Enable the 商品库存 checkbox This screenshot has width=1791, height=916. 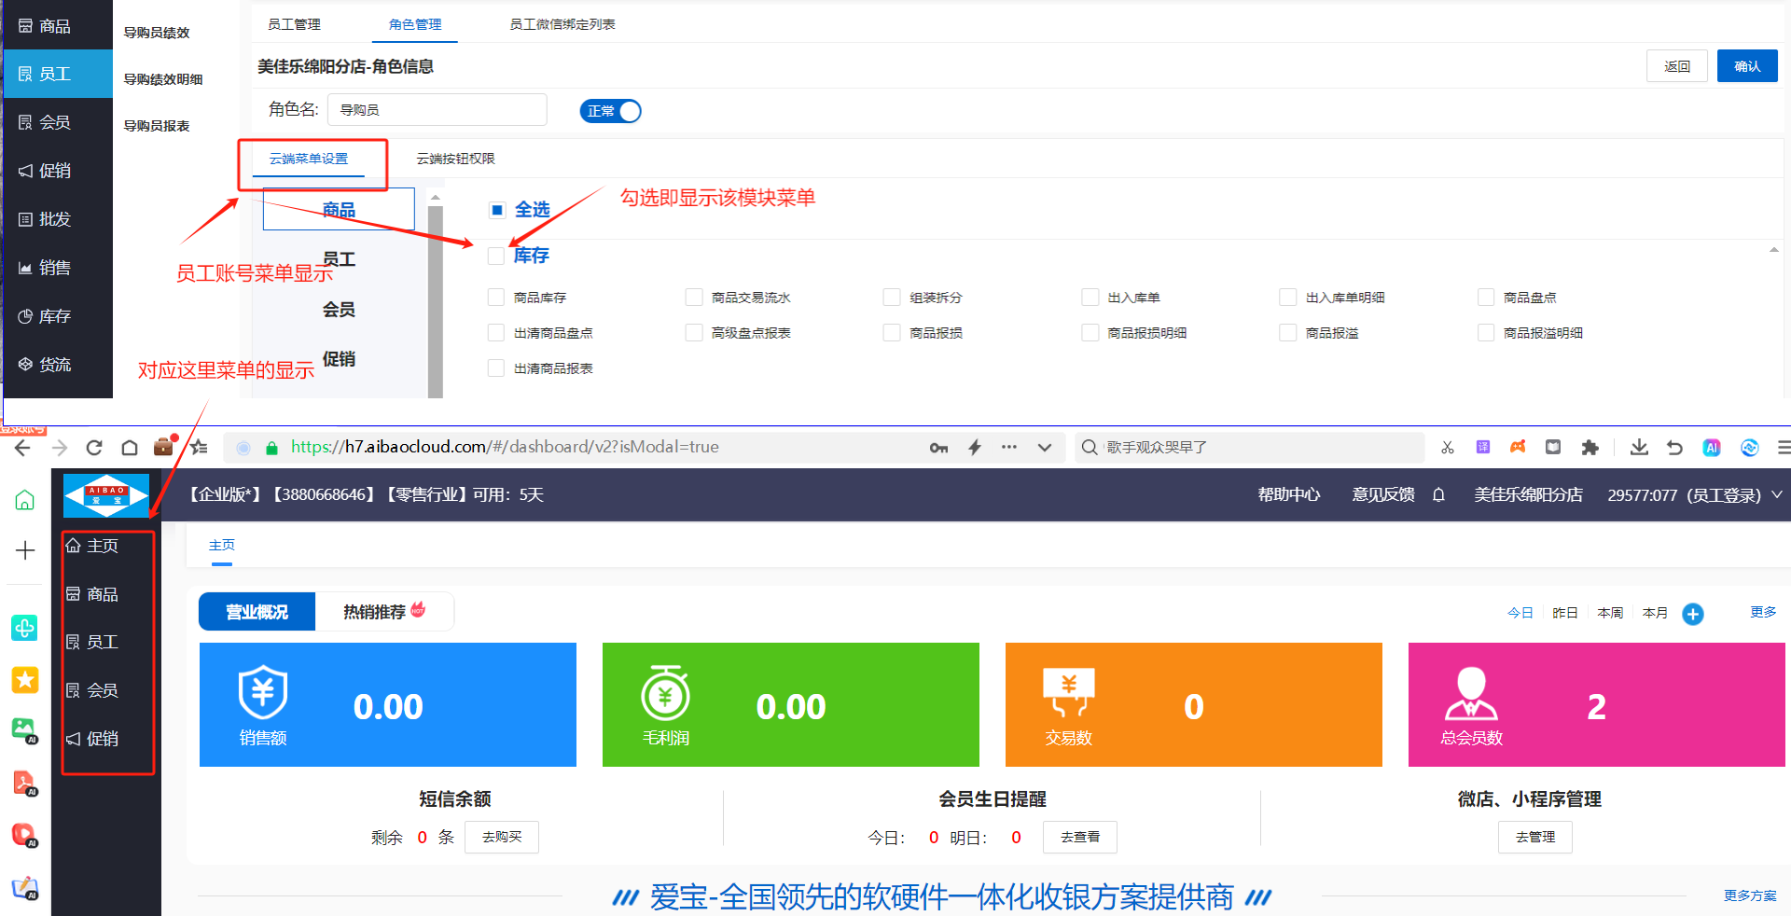tap(496, 298)
